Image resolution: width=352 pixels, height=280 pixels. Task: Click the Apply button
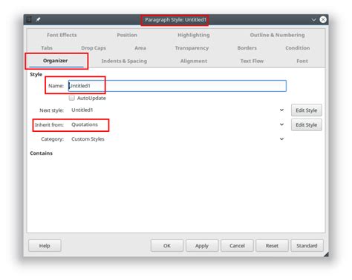(202, 246)
